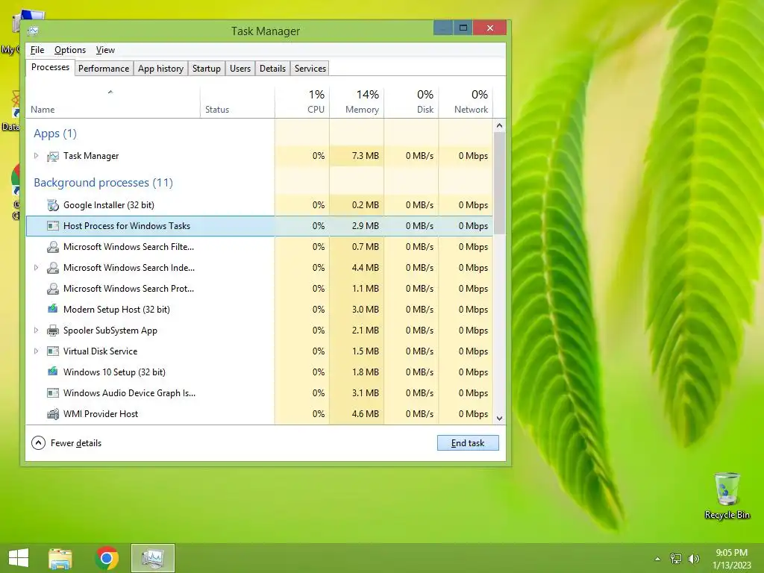Open the Options menu

click(69, 50)
